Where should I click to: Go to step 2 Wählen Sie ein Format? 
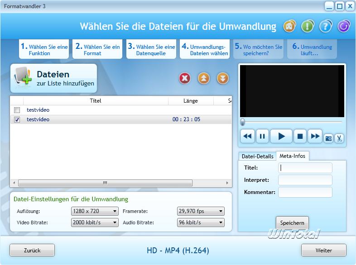(x=97, y=49)
